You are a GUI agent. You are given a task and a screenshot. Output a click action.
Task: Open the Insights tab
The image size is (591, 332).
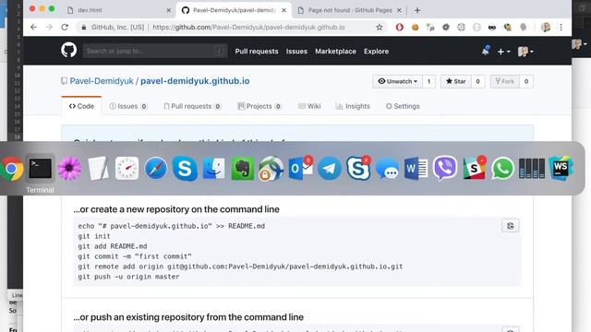353,106
